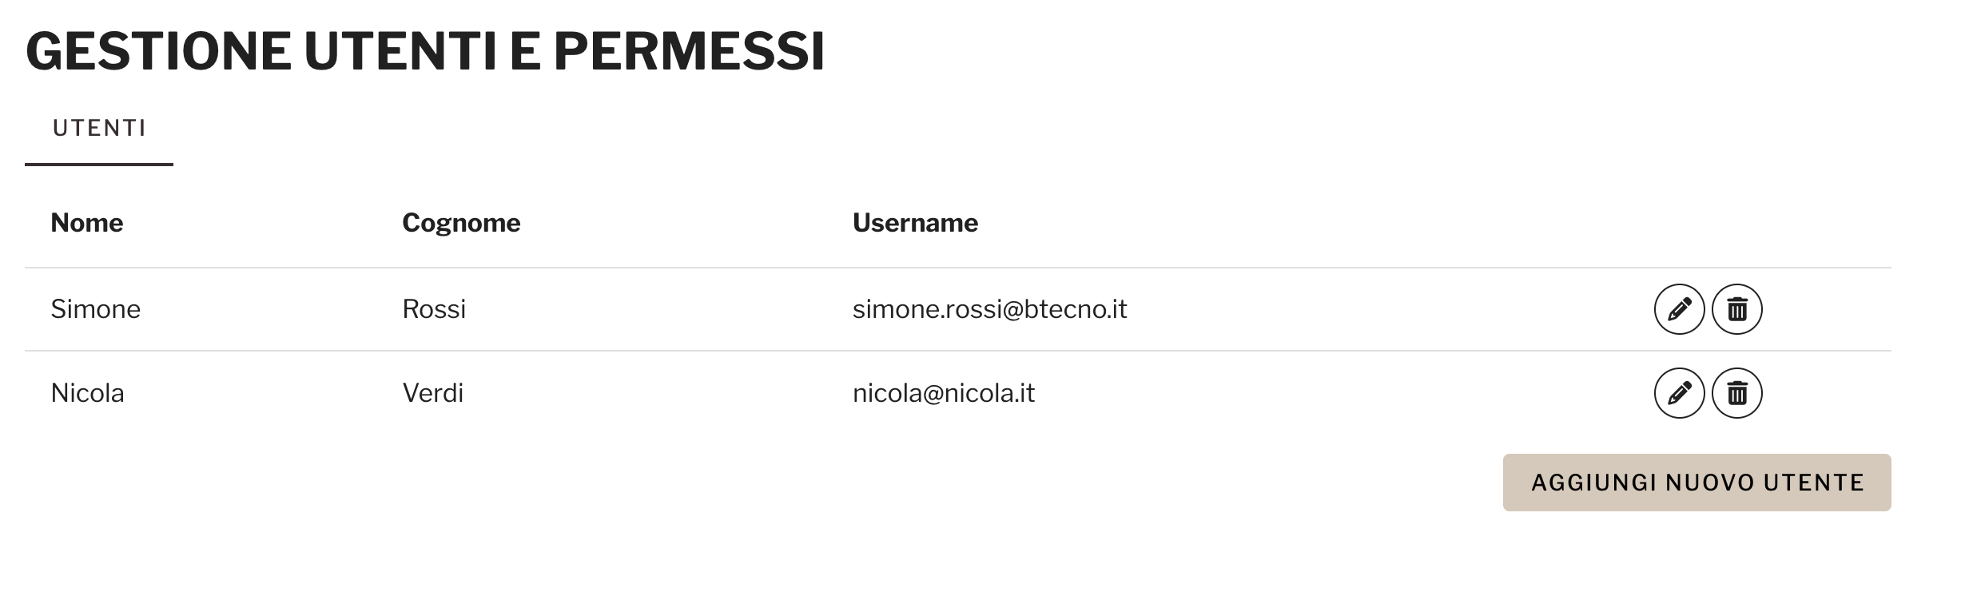Select the Username column header
Screen dimensions: 1961x604
point(915,223)
